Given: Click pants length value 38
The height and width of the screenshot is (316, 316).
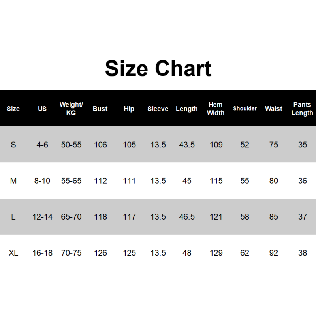Looking at the screenshot, I should (303, 253).
